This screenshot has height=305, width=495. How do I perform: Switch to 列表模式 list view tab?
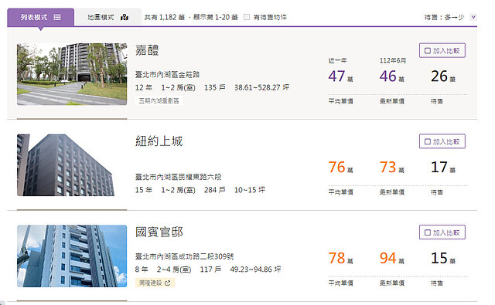[x=41, y=17]
